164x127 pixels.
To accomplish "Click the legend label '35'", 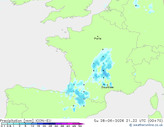I will click(x=62, y=126).
